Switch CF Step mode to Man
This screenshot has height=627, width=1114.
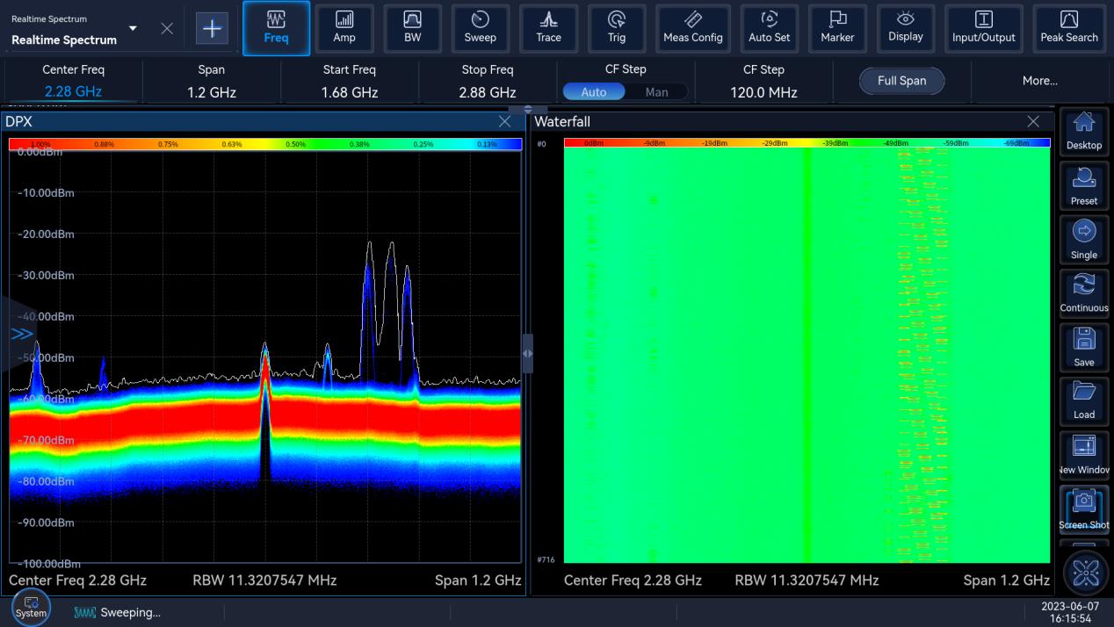click(x=656, y=92)
